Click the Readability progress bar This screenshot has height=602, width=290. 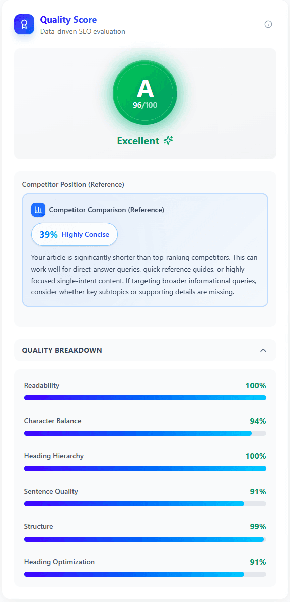tap(145, 398)
